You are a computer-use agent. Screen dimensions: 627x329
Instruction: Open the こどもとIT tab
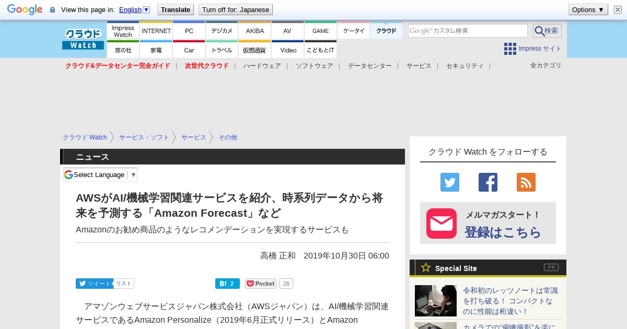tap(321, 50)
